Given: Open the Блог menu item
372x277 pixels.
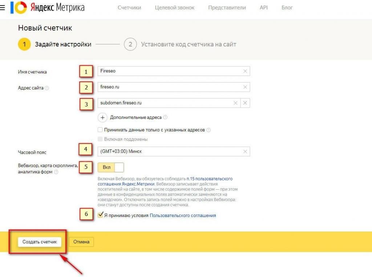Looking at the screenshot, I should click(287, 8).
